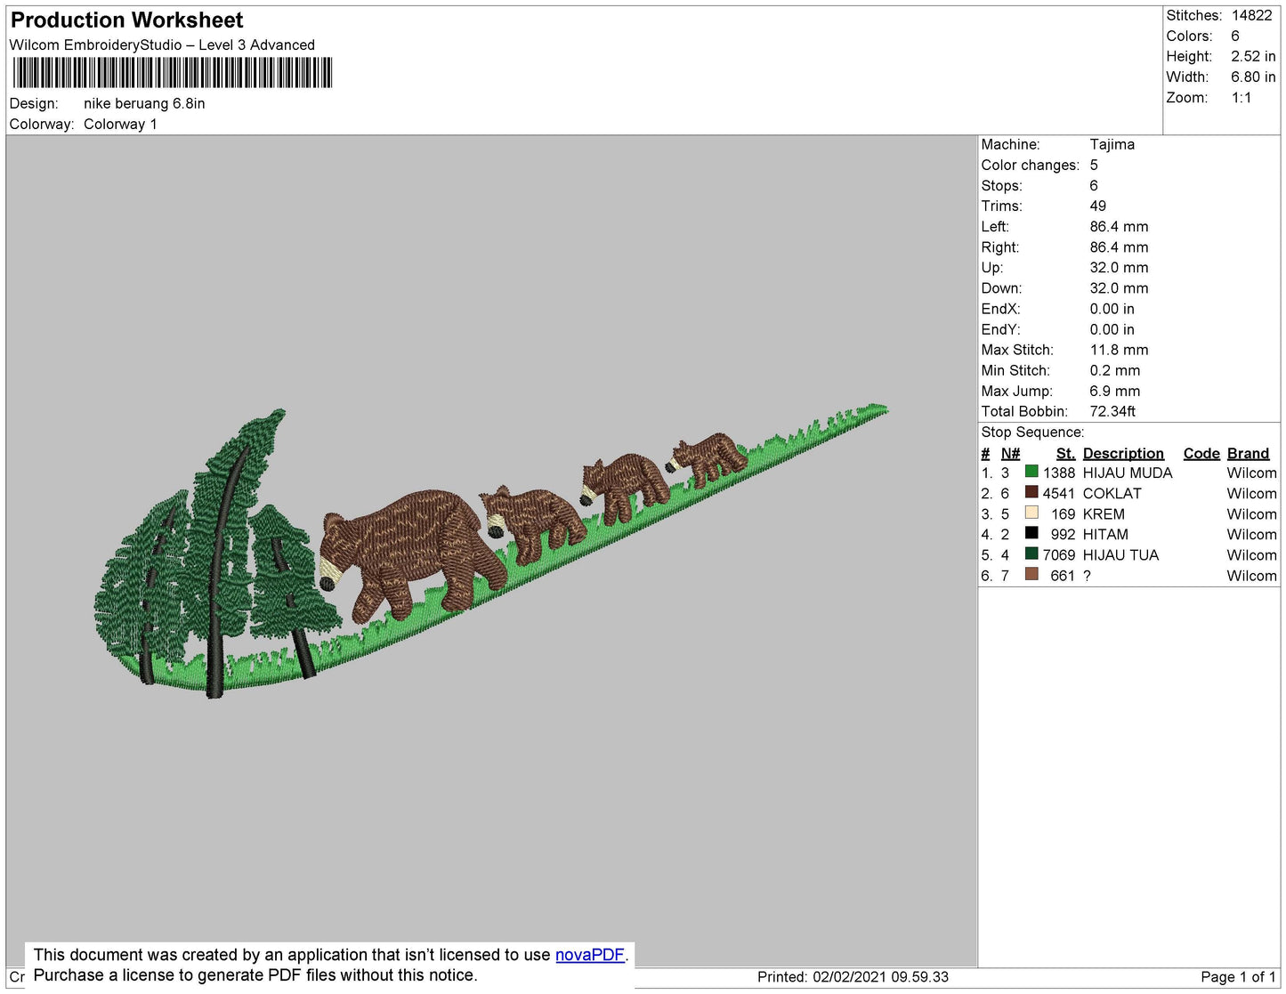This screenshot has height=994, width=1286.
Task: Click the Max Stitch value '11.8 mm'
Action: coord(1120,350)
